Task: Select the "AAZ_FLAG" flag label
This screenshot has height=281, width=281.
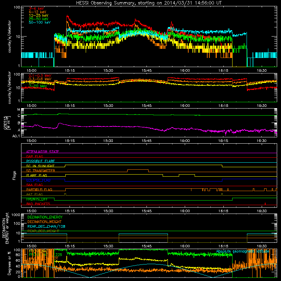Action: (x=34, y=194)
